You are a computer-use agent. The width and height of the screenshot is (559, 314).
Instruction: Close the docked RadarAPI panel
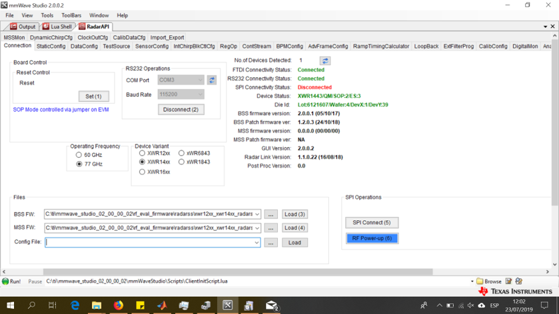tap(552, 27)
